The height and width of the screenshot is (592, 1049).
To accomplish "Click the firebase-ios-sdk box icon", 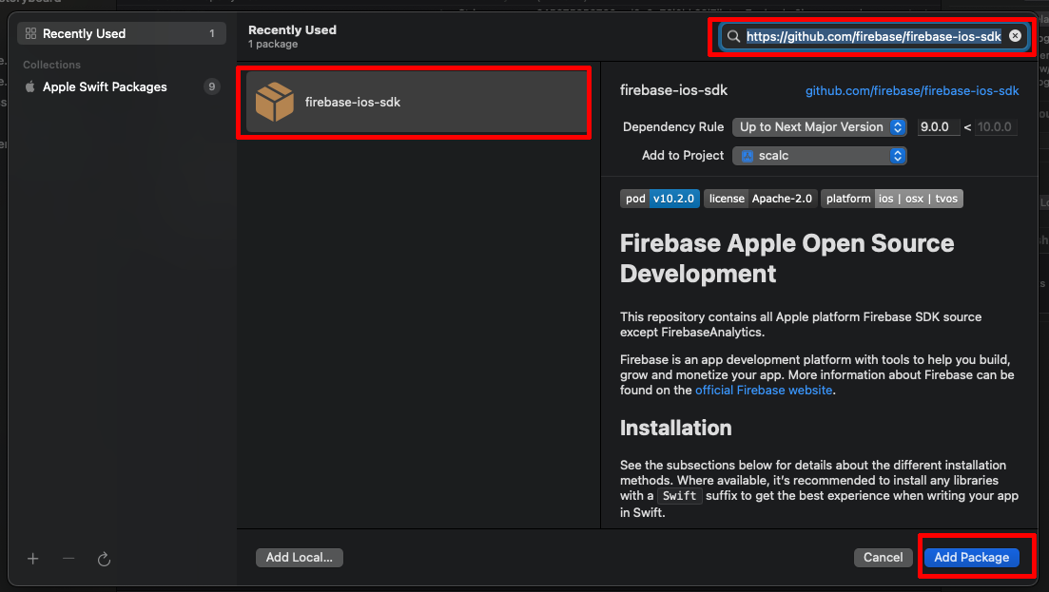I will (x=274, y=103).
